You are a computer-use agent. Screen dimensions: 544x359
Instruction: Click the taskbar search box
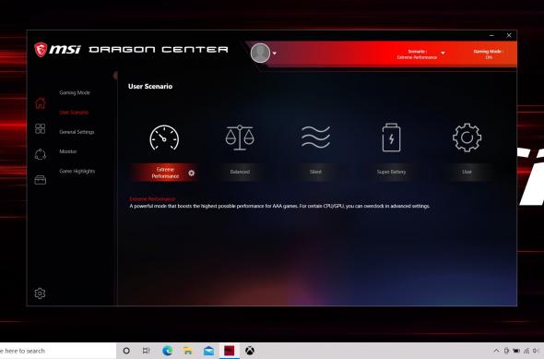pyautogui.click(x=57, y=351)
